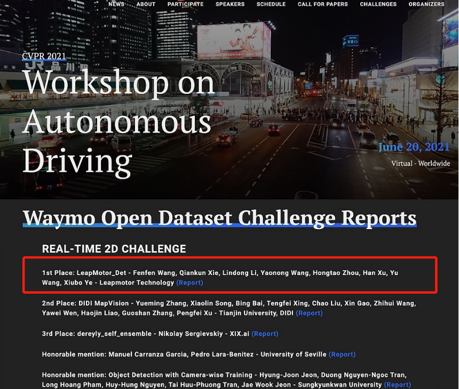459x389 pixels.
Task: Select CALL FOR PAPERS in navigation
Action: tap(322, 4)
